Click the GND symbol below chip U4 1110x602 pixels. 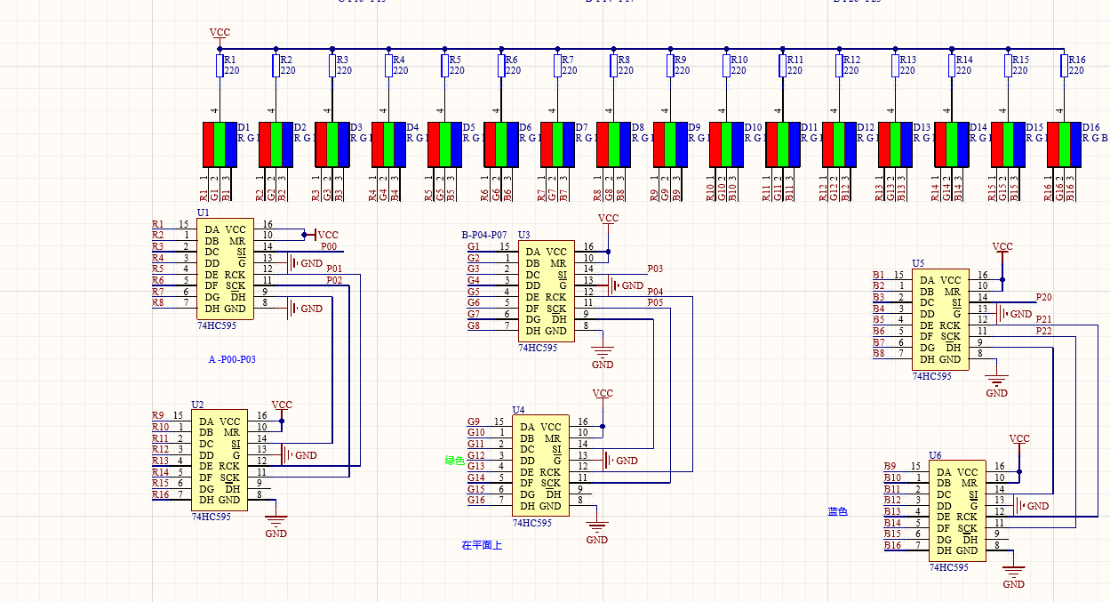tap(597, 531)
